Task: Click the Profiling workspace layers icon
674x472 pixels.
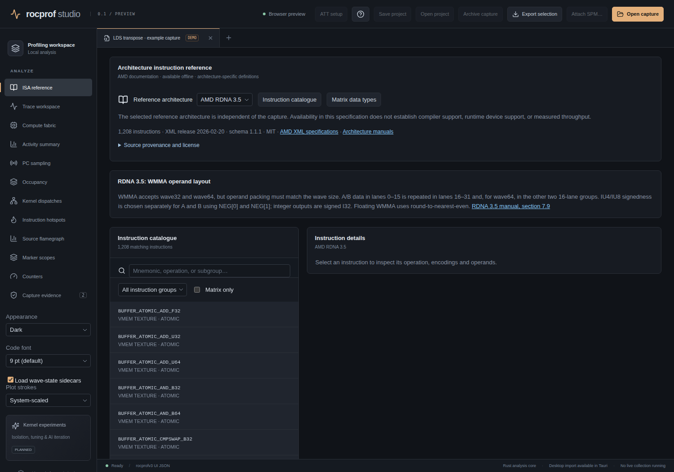Action: point(16,48)
